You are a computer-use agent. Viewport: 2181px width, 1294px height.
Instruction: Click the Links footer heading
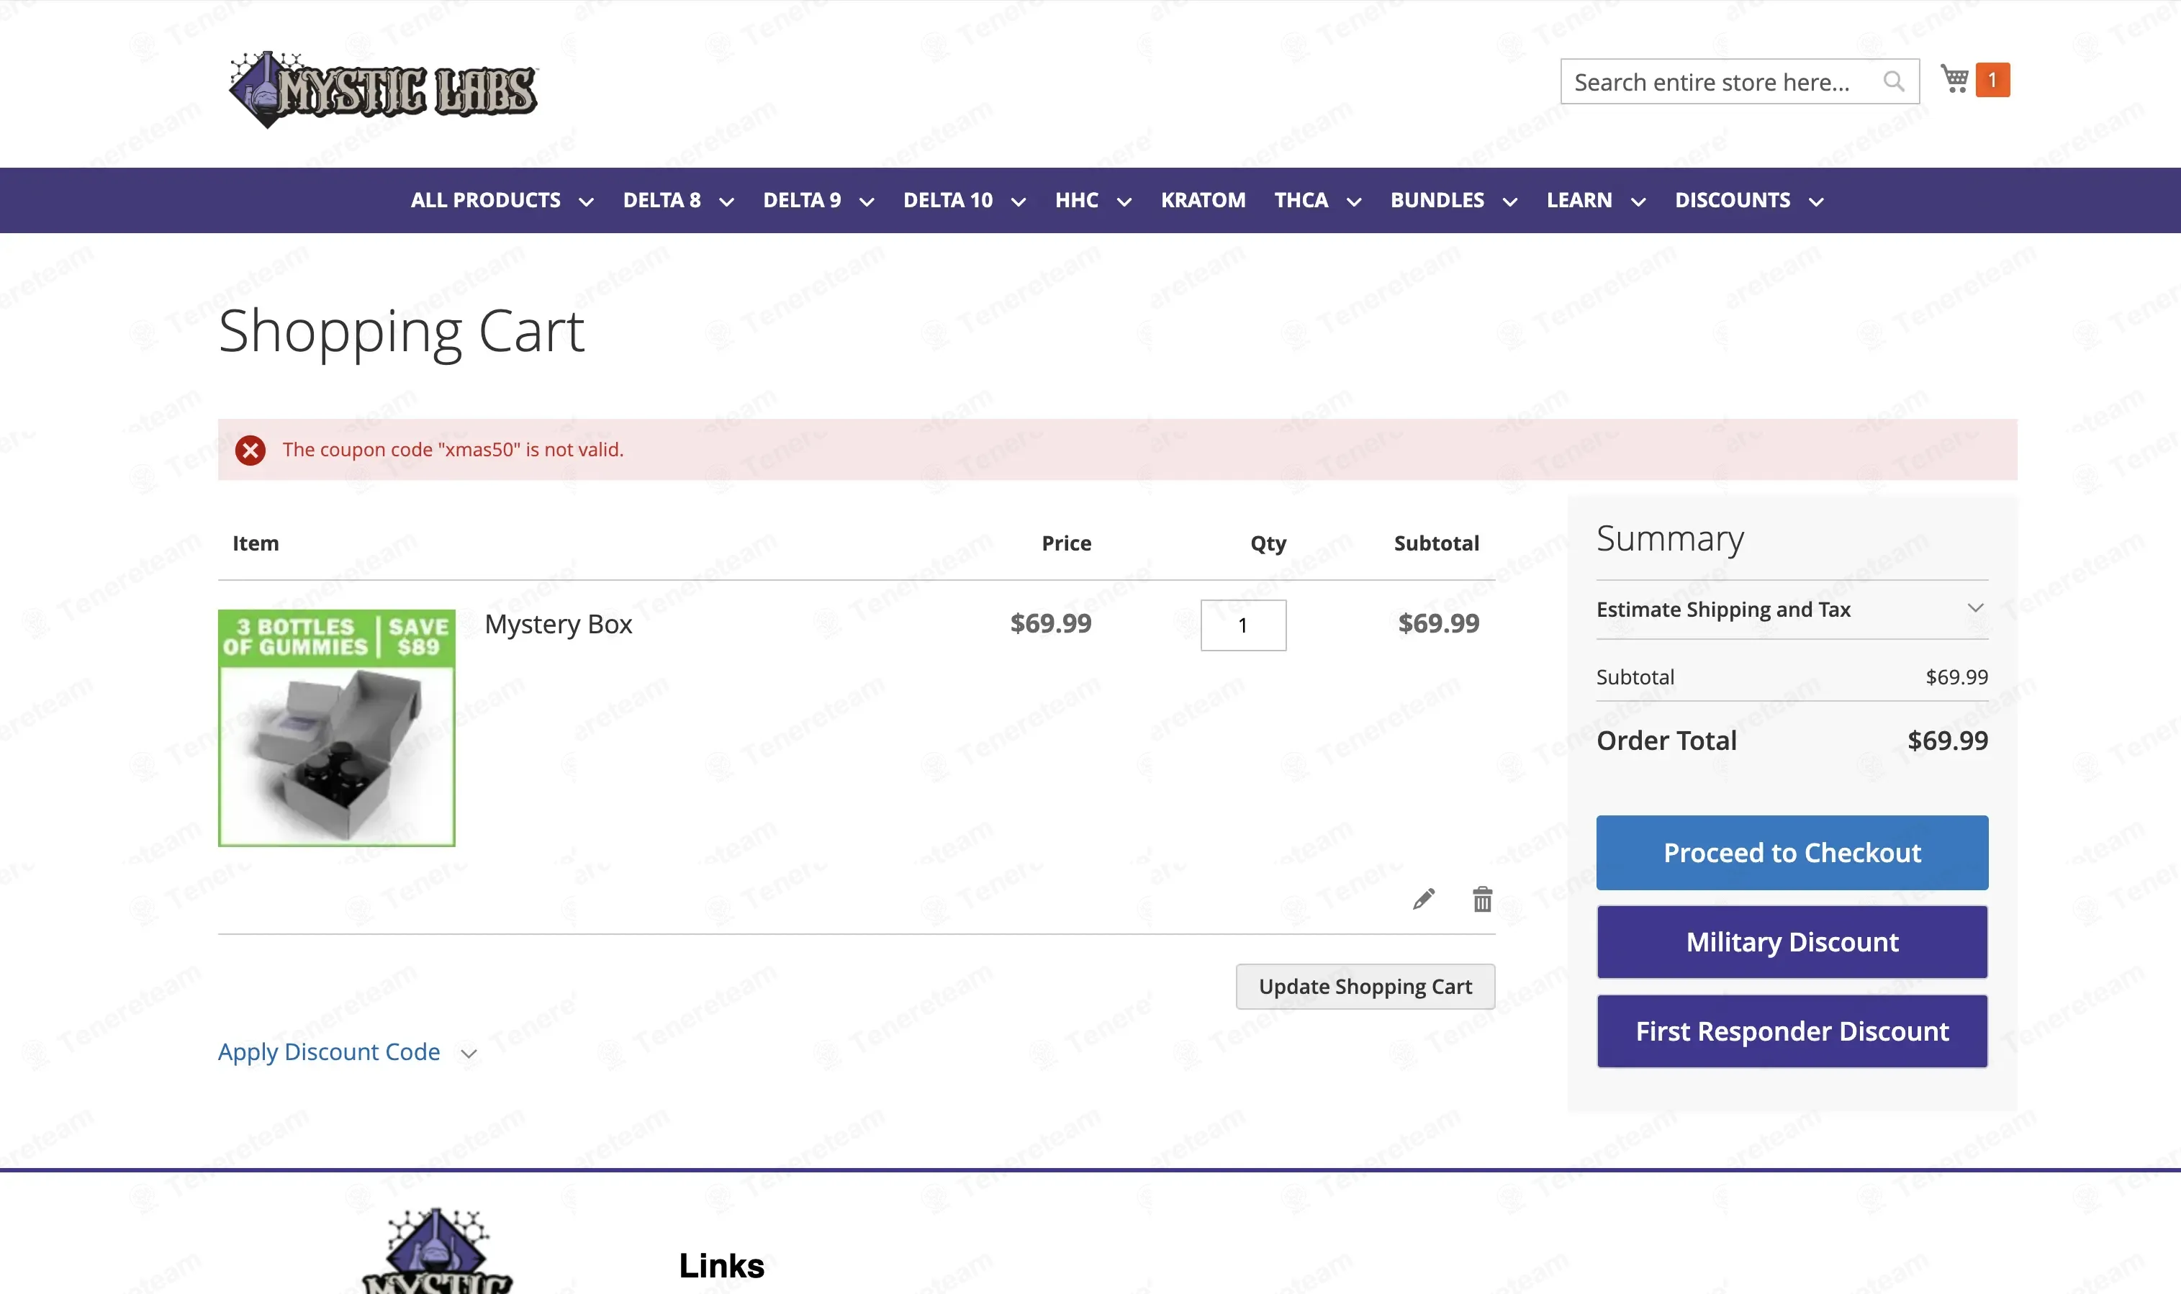tap(721, 1266)
